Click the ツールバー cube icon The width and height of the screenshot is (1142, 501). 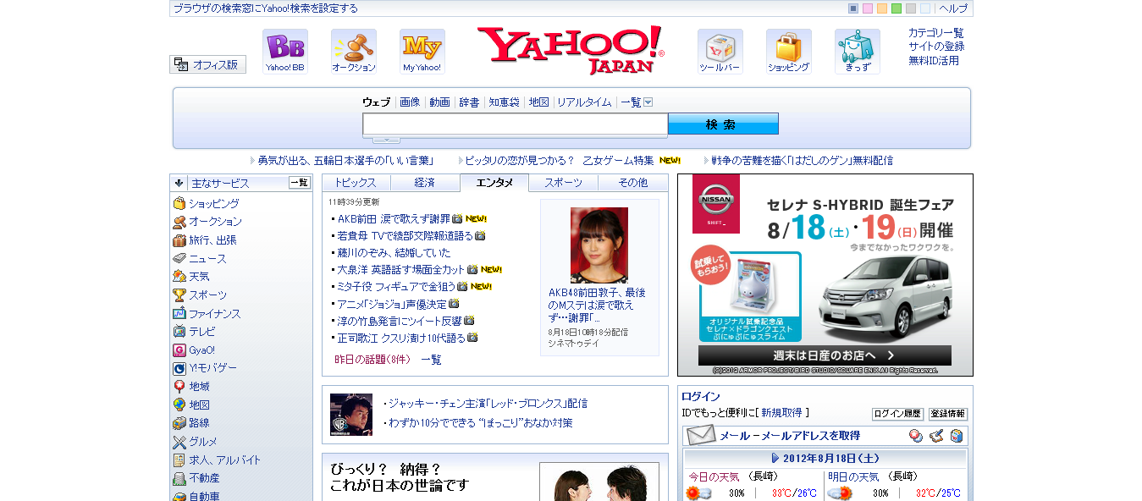tap(720, 52)
